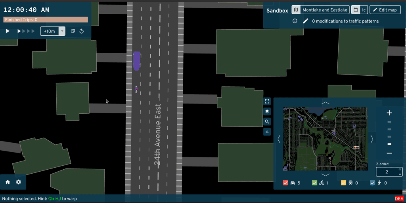Click the Sandbox mode title
The width and height of the screenshot is (406, 203).
coord(277,11)
